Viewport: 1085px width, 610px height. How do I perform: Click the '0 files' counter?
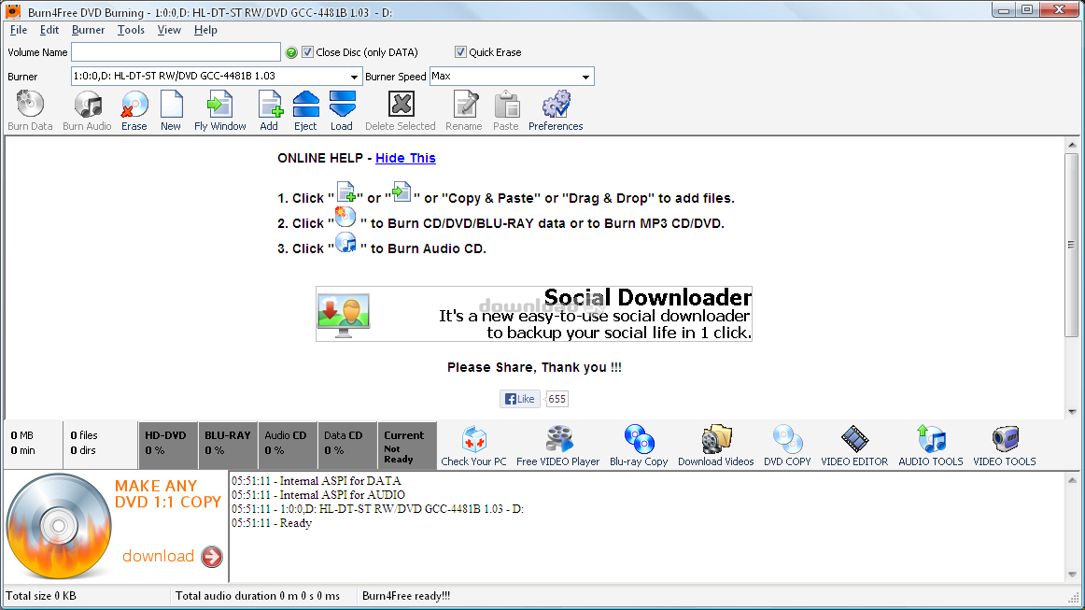point(84,435)
